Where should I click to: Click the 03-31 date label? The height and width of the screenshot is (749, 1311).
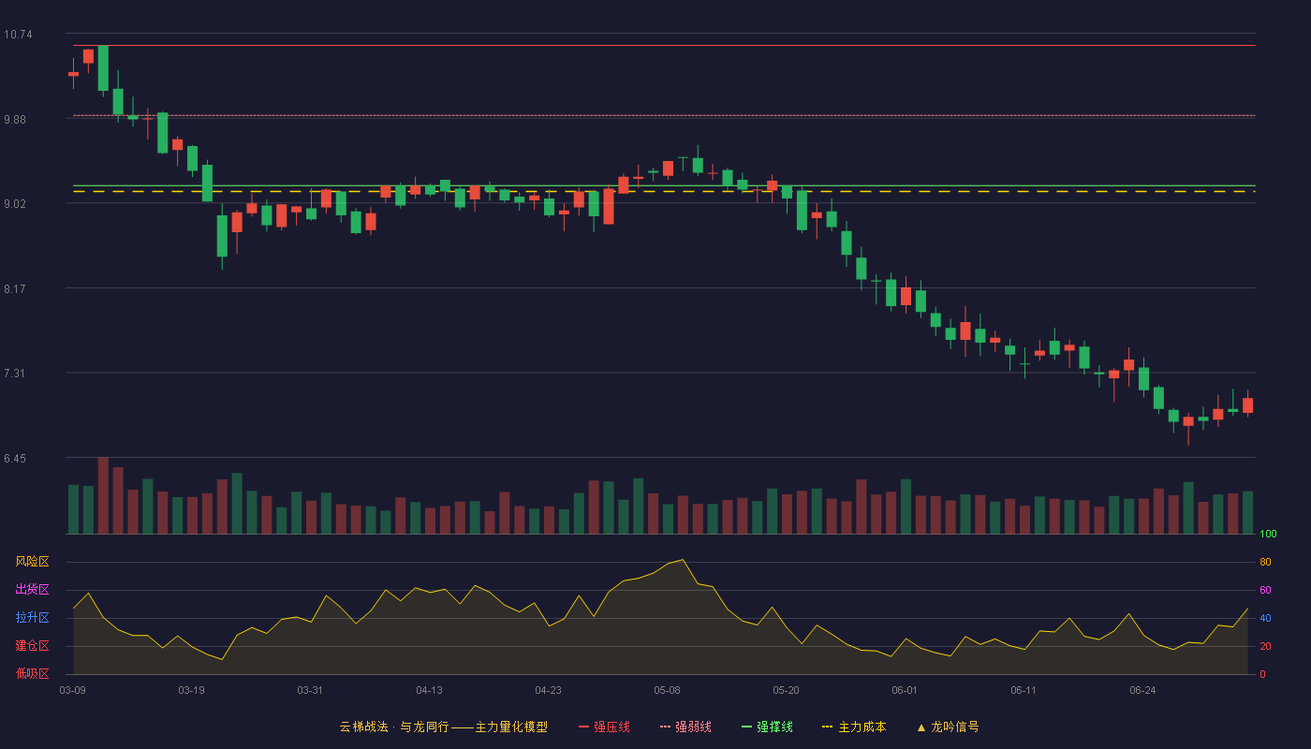coord(310,690)
